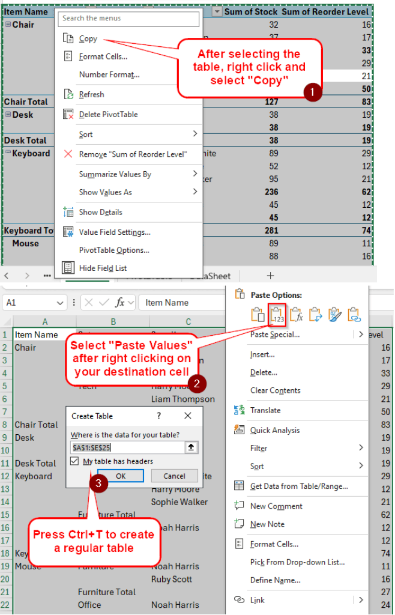Click the Refresh icon in PivotTable menu
395x615 pixels.
68,95
